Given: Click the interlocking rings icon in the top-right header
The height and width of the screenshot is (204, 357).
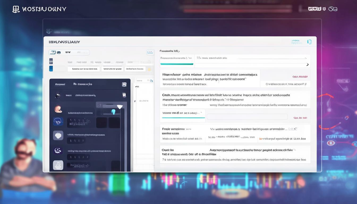Looking at the screenshot, I should [333, 9].
